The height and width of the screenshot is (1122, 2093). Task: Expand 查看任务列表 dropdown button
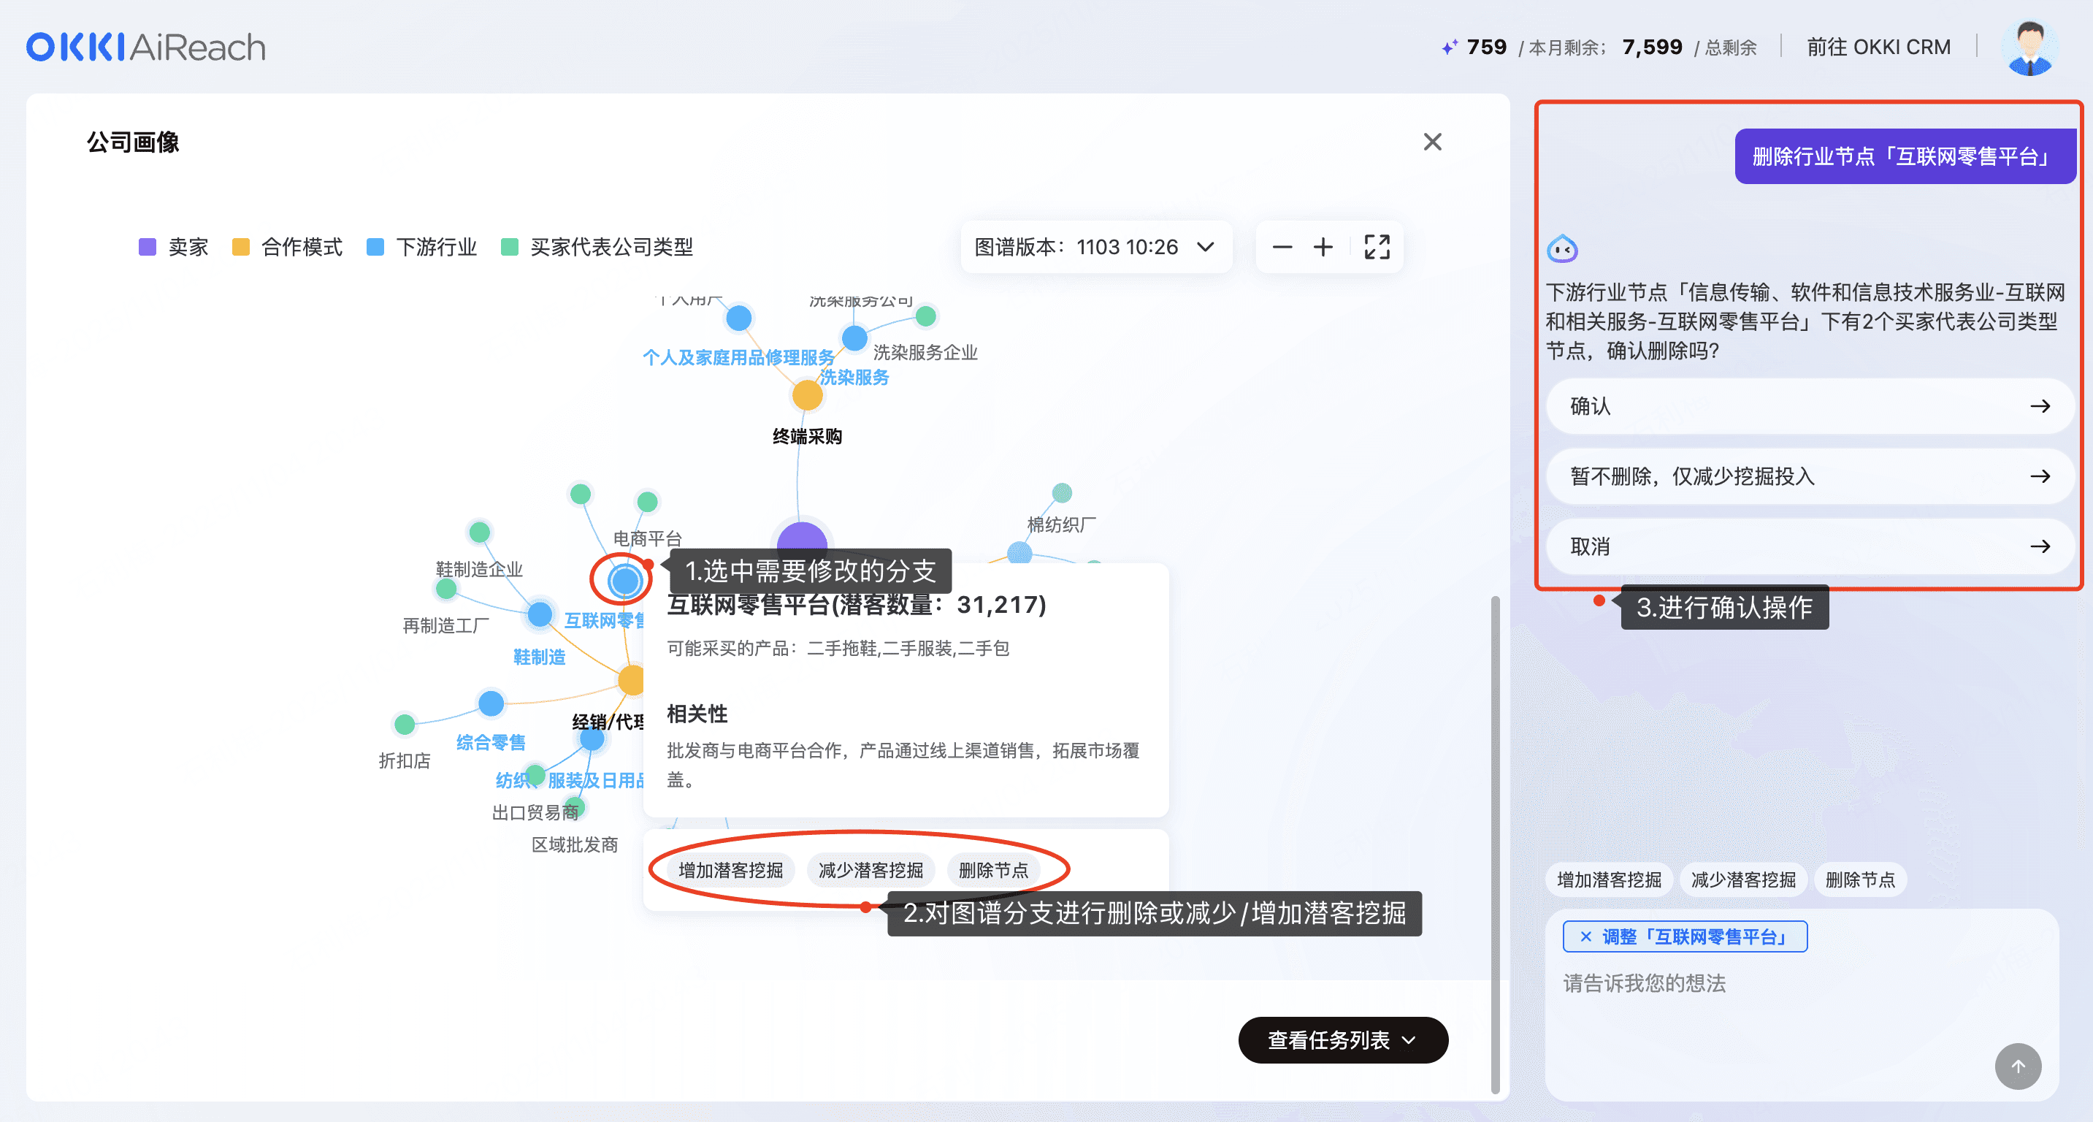(x=1342, y=1040)
